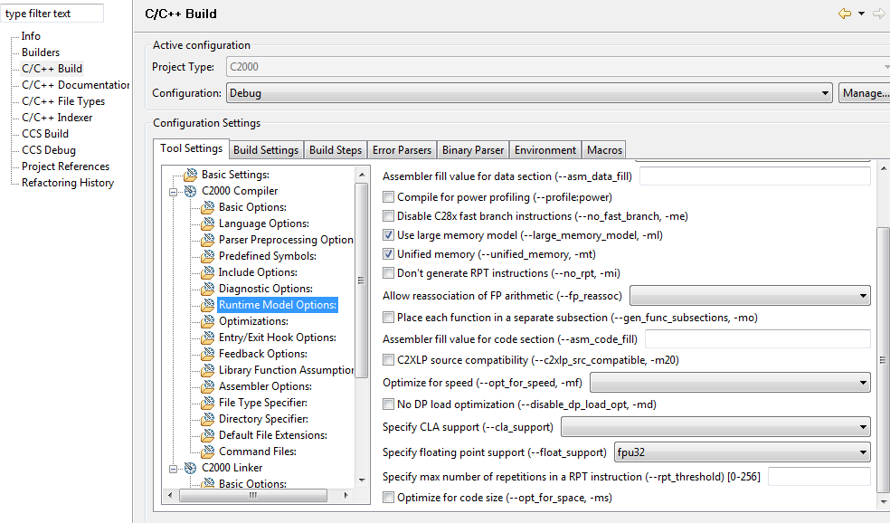Open Allow reassociation of FP arithmetic dropdown
The width and height of the screenshot is (890, 523).
(x=750, y=296)
